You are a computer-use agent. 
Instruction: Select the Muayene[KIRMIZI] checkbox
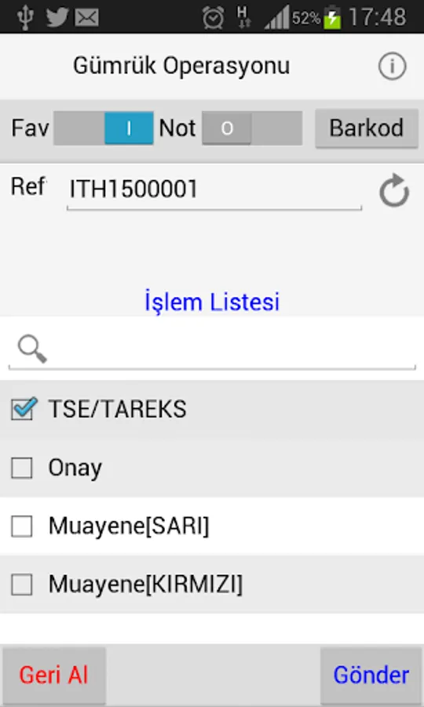click(22, 584)
